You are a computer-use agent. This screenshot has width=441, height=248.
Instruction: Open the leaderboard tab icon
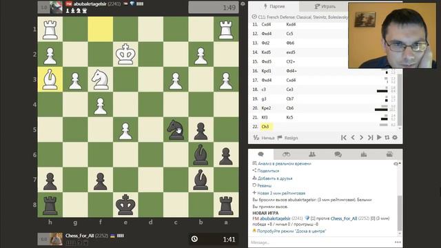(364, 154)
